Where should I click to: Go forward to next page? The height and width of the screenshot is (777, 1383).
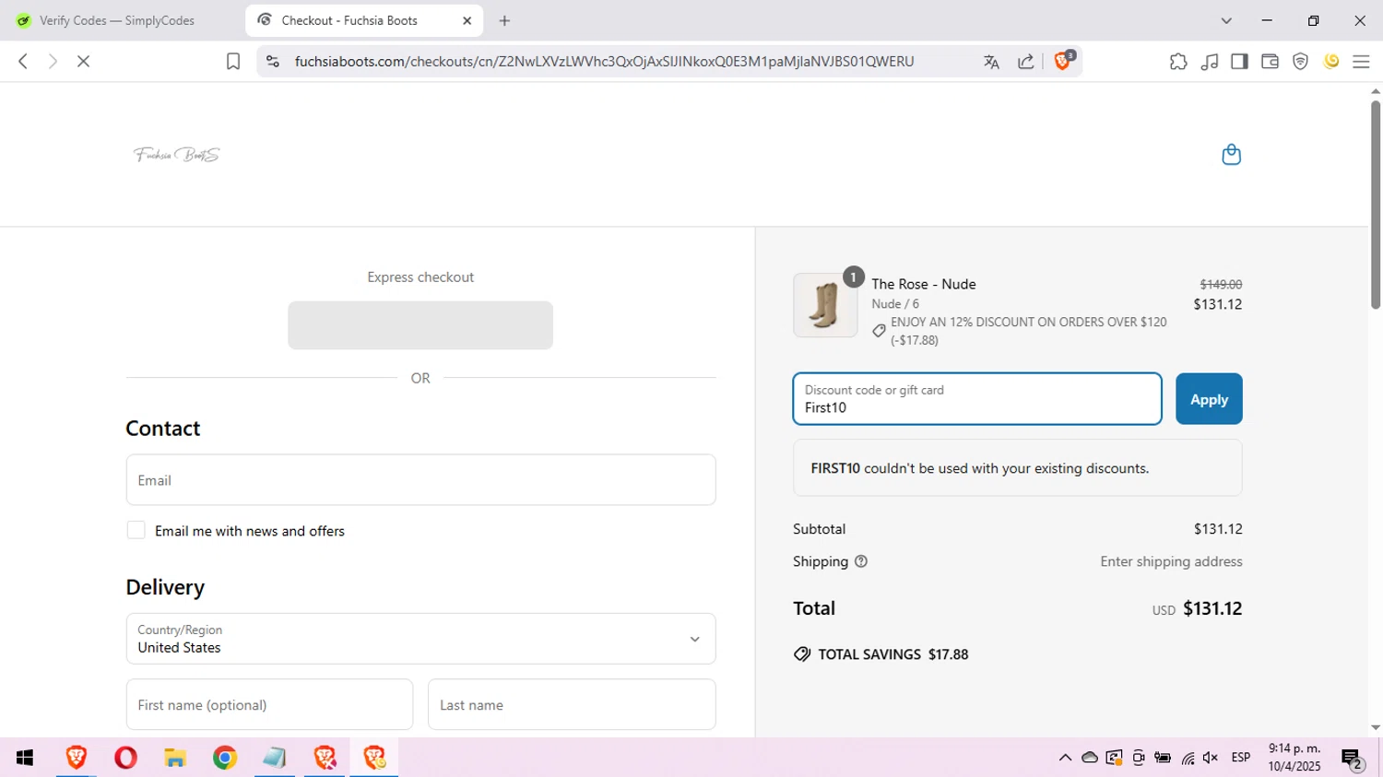pyautogui.click(x=53, y=62)
